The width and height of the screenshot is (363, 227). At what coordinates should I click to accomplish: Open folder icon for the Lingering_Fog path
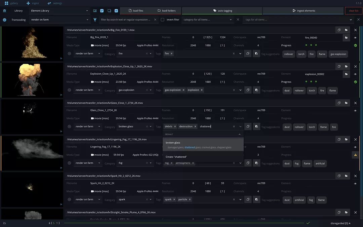click(x=346, y=140)
